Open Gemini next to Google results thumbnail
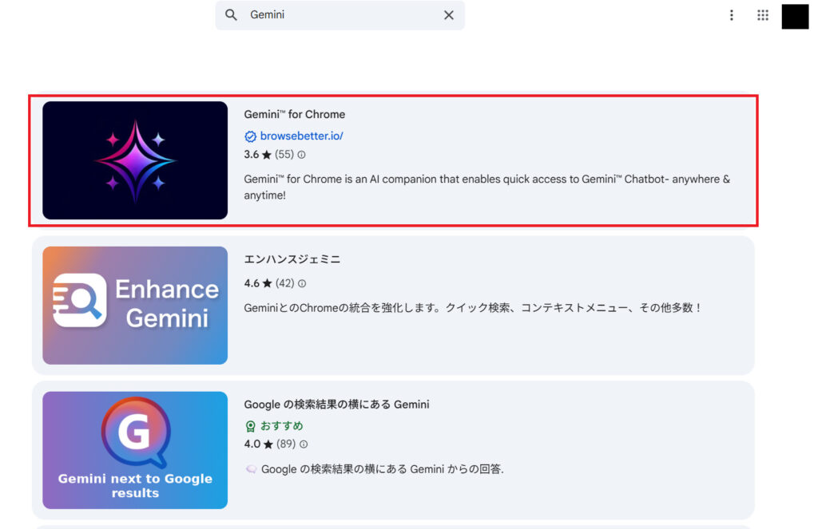 135,450
